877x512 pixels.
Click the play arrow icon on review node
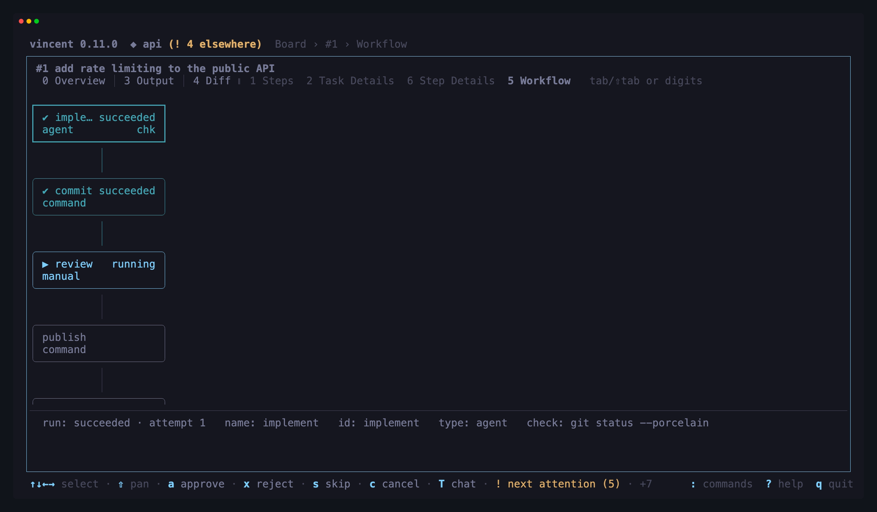coord(45,264)
